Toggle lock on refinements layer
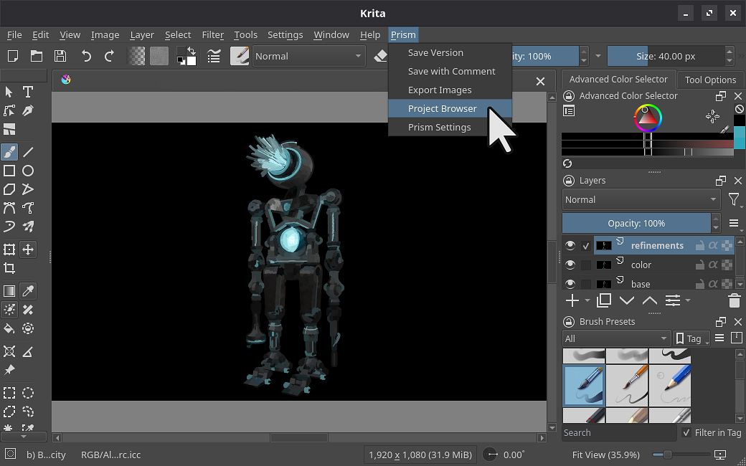Viewport: 746px width, 466px height. click(699, 246)
